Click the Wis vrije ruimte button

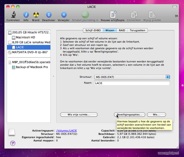79,114
